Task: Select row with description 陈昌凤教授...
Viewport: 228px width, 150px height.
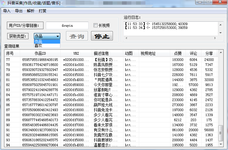Action: (x=105, y=65)
